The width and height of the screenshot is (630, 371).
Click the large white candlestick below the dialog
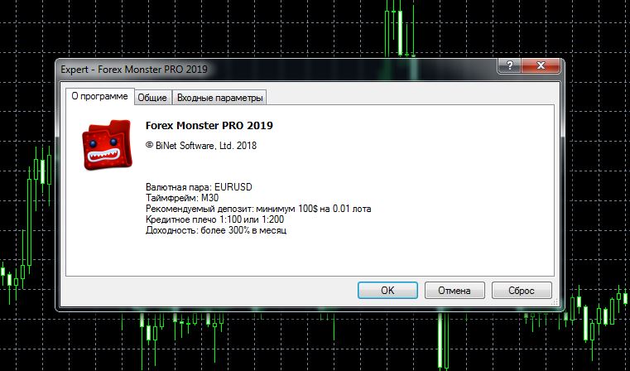440,340
